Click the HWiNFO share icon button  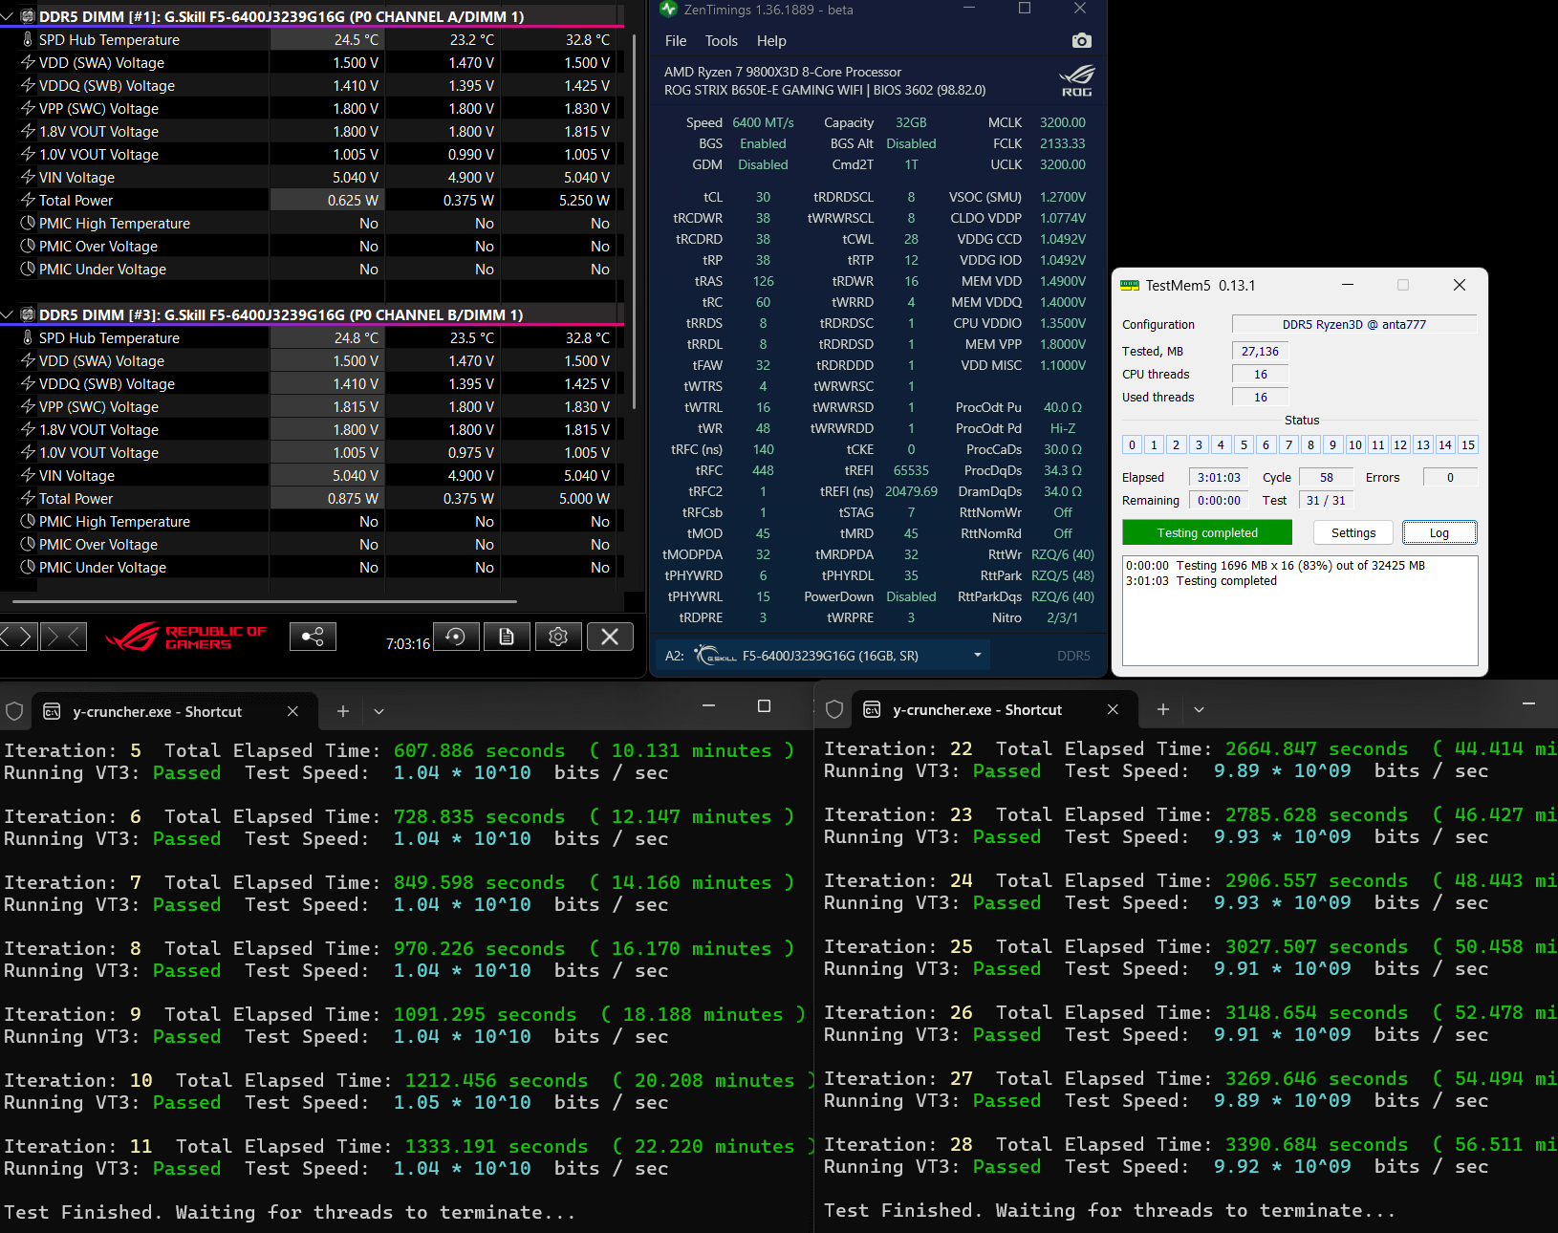pos(313,637)
